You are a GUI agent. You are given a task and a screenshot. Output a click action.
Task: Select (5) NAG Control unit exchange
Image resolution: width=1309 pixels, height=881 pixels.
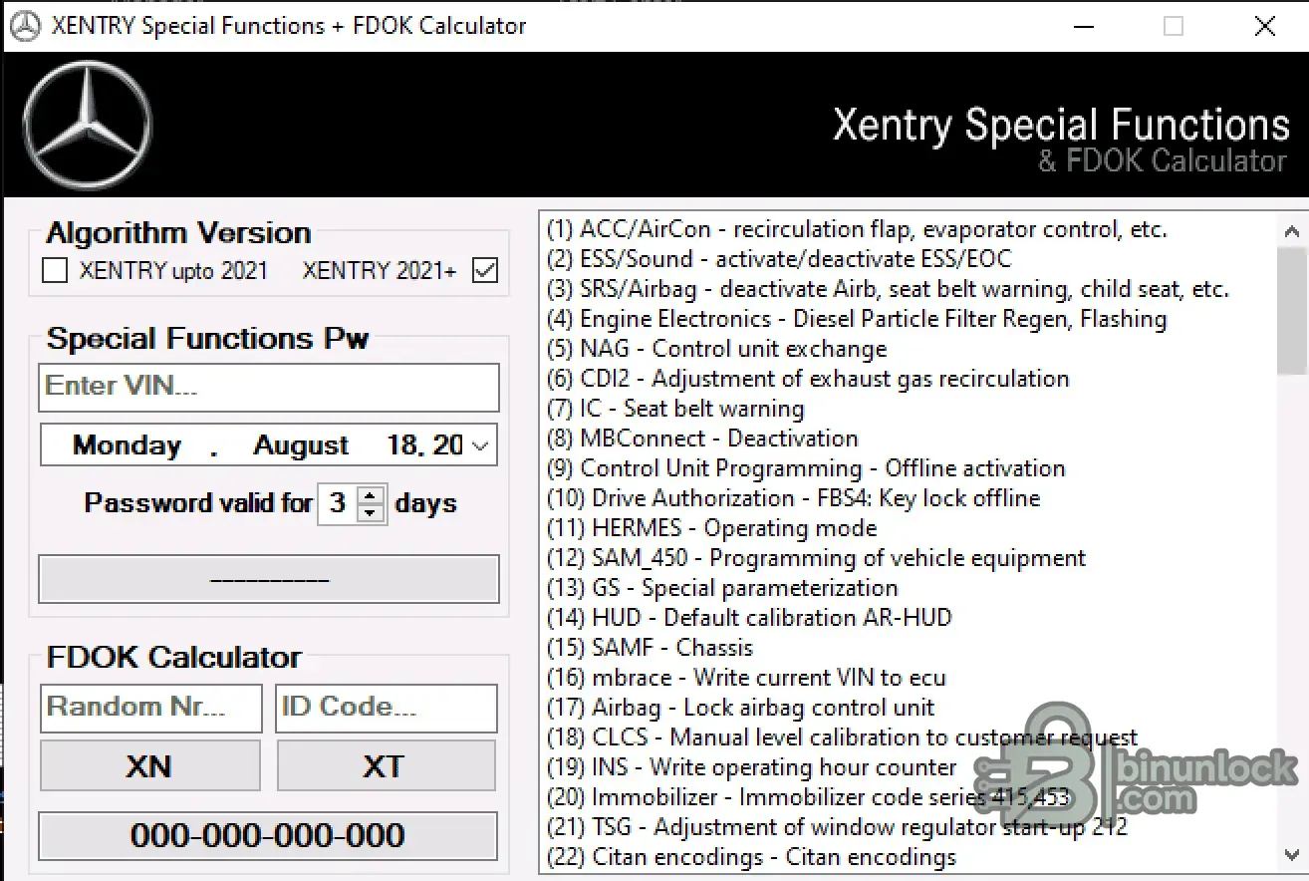click(716, 349)
